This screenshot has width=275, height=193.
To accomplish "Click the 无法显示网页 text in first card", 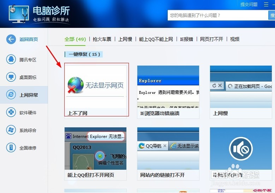I will pos(104,85).
